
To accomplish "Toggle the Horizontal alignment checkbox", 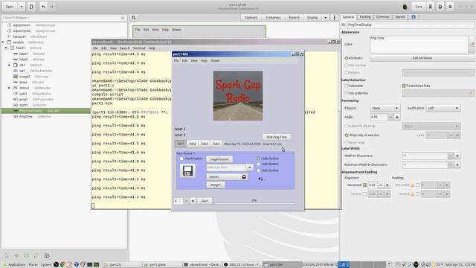I will tap(364, 185).
